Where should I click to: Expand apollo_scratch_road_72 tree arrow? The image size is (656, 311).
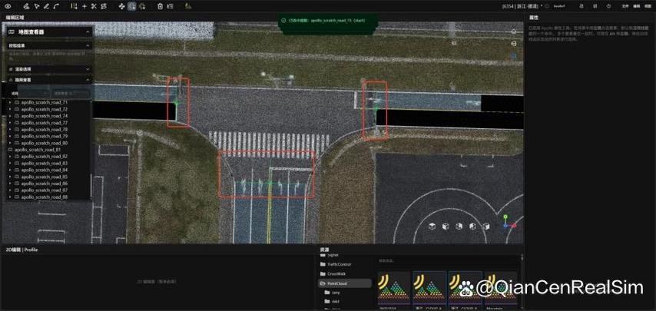click(11, 109)
